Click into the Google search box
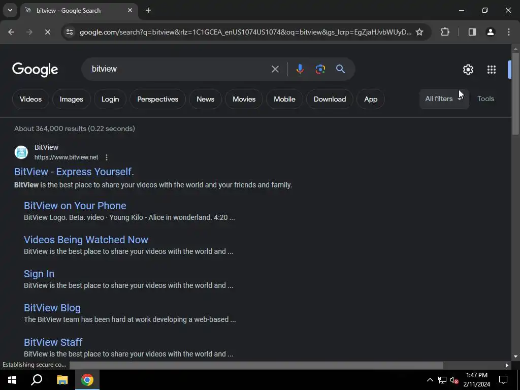 click(x=179, y=69)
